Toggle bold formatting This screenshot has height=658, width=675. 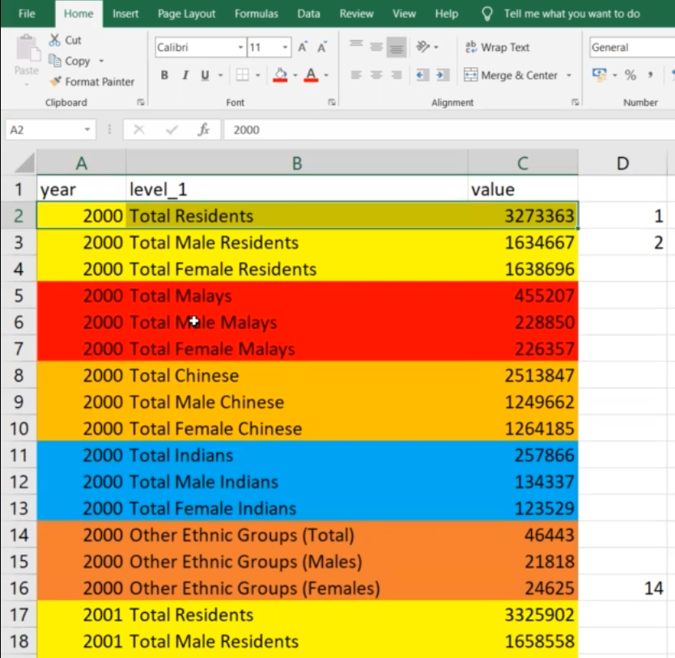[x=164, y=75]
